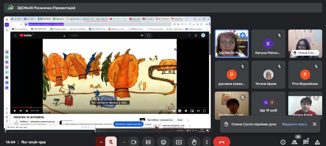Image resolution: width=326 pixels, height=146 pixels.
Task: Leave the call with red hangup button
Action: 222,142
